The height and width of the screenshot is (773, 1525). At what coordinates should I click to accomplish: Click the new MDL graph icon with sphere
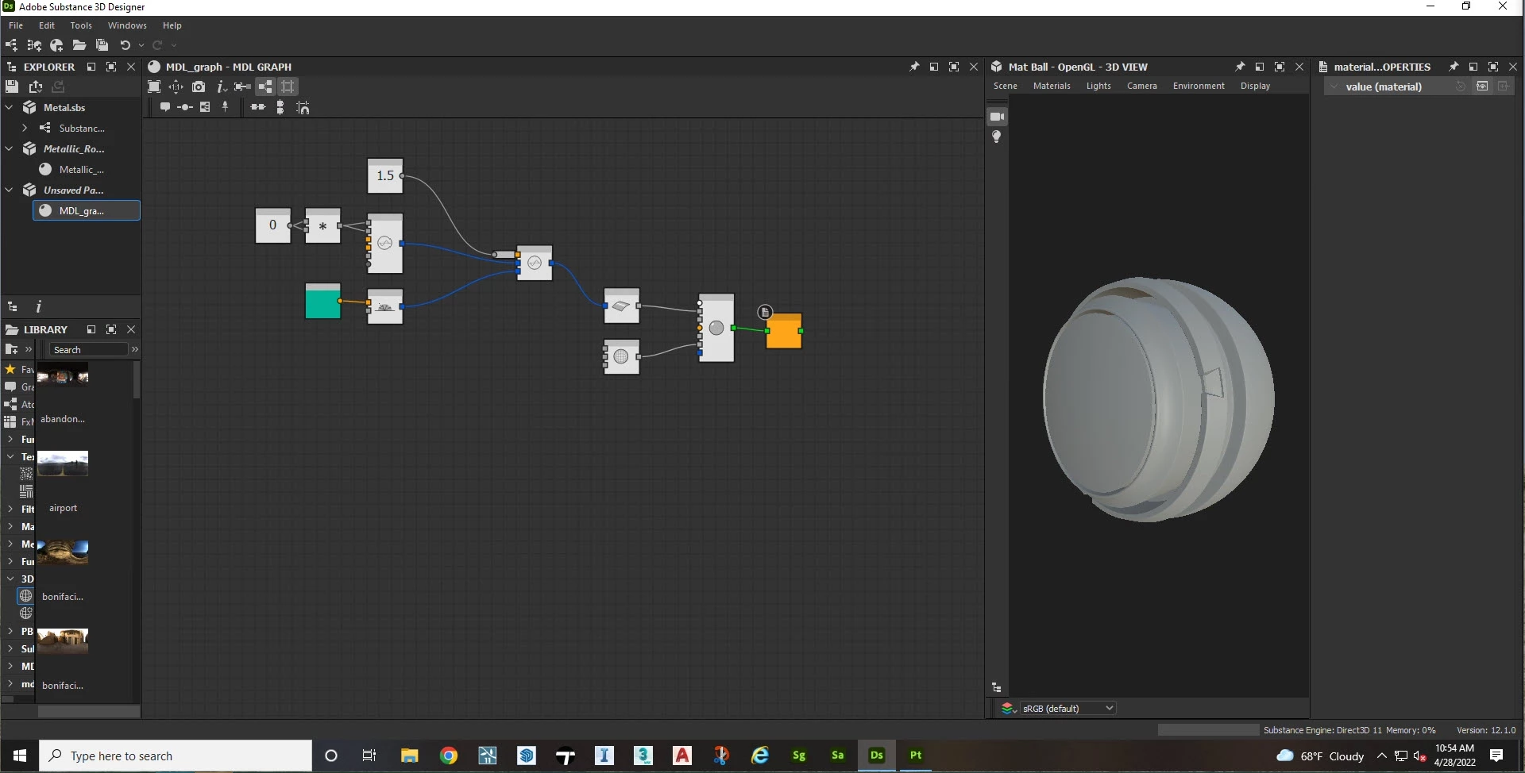56,45
